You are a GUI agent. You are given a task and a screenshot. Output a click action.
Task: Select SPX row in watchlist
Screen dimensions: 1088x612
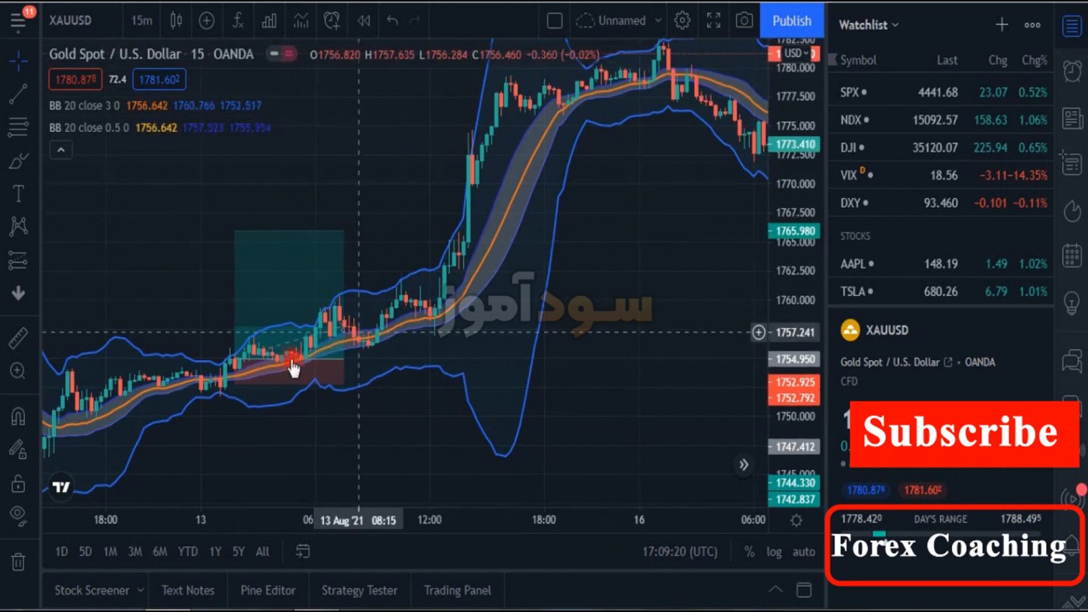942,92
